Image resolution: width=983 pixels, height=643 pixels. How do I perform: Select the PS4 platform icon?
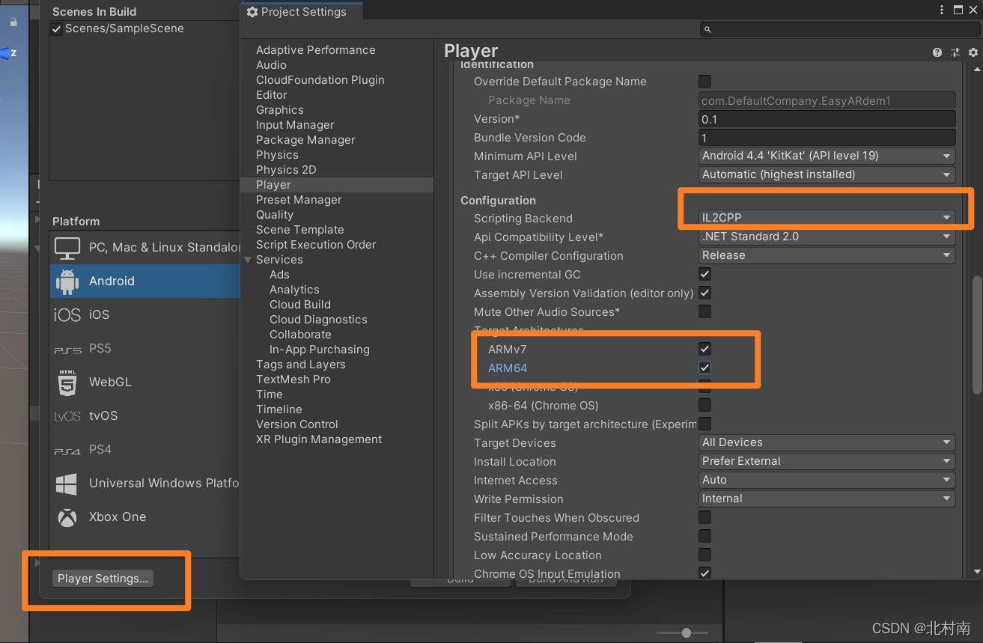coord(67,450)
